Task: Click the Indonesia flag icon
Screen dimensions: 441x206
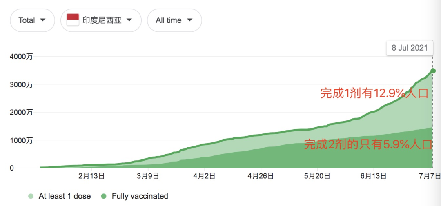Action: tap(73, 20)
